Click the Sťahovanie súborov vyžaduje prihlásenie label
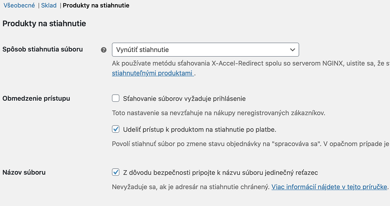The width and height of the screenshot is (390, 206). point(184,98)
